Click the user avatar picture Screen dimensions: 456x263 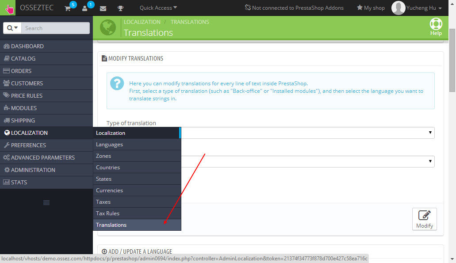click(x=398, y=8)
